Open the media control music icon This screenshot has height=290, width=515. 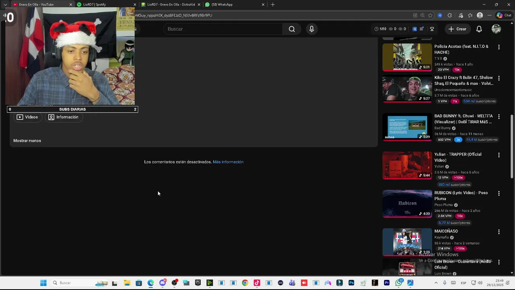[461, 15]
